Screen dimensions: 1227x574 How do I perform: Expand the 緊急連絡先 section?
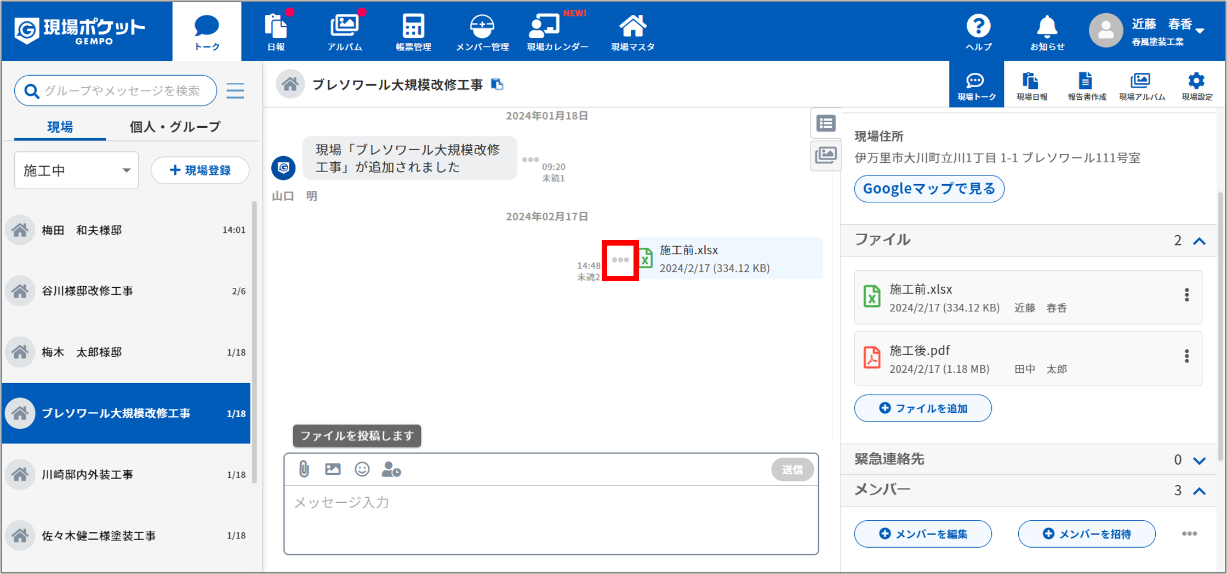[1199, 460]
